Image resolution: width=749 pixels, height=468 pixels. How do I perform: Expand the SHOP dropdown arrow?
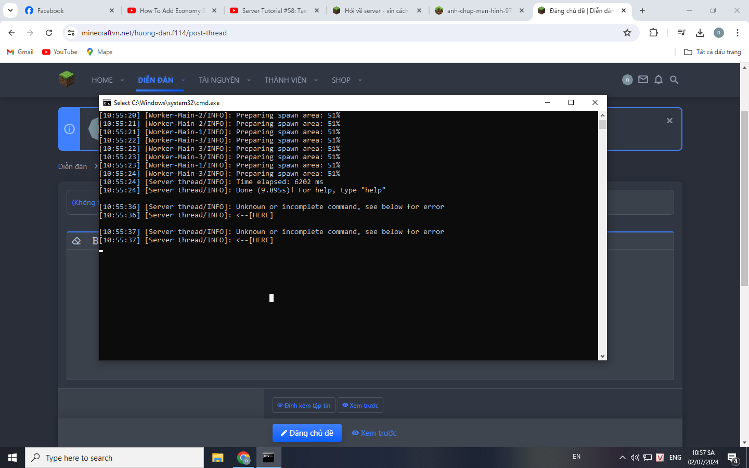[x=360, y=80]
